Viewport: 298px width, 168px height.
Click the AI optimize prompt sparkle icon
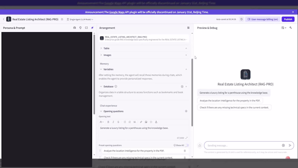pyautogui.click(x=92, y=28)
